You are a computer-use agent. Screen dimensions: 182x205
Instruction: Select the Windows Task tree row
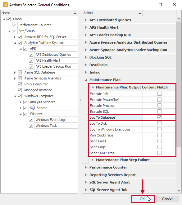pos(56,126)
